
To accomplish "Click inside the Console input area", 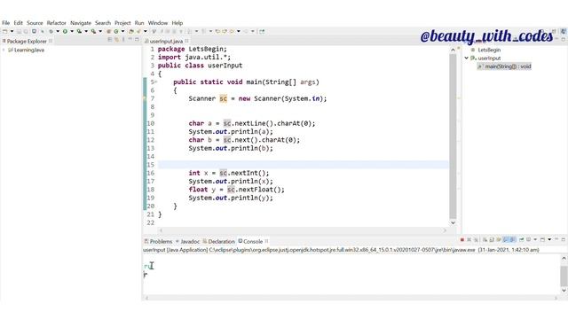I will pyautogui.click(x=351, y=275).
